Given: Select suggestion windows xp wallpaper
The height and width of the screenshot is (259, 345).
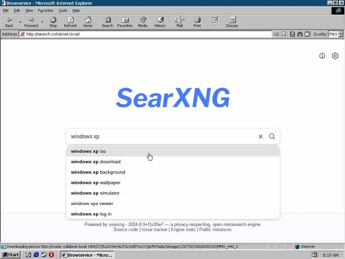Looking at the screenshot, I should tap(173, 182).
